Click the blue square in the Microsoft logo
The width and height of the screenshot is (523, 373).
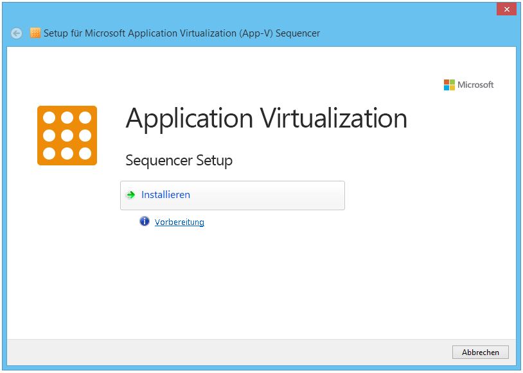point(447,88)
